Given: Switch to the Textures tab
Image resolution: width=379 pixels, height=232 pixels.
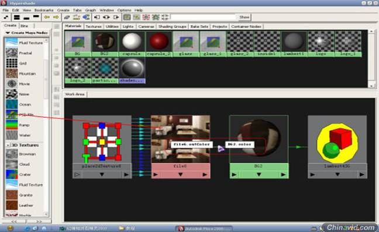Looking at the screenshot, I should (94, 26).
